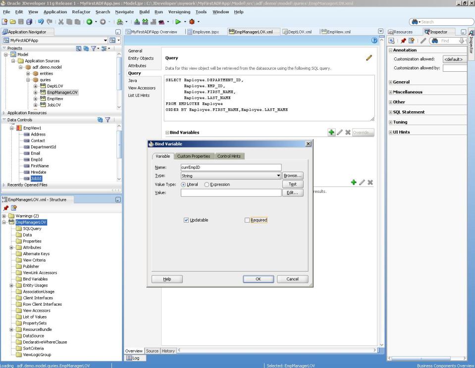Image resolution: width=475 pixels, height=368 pixels.
Task: Enable the Required checkbox
Action: click(x=247, y=220)
